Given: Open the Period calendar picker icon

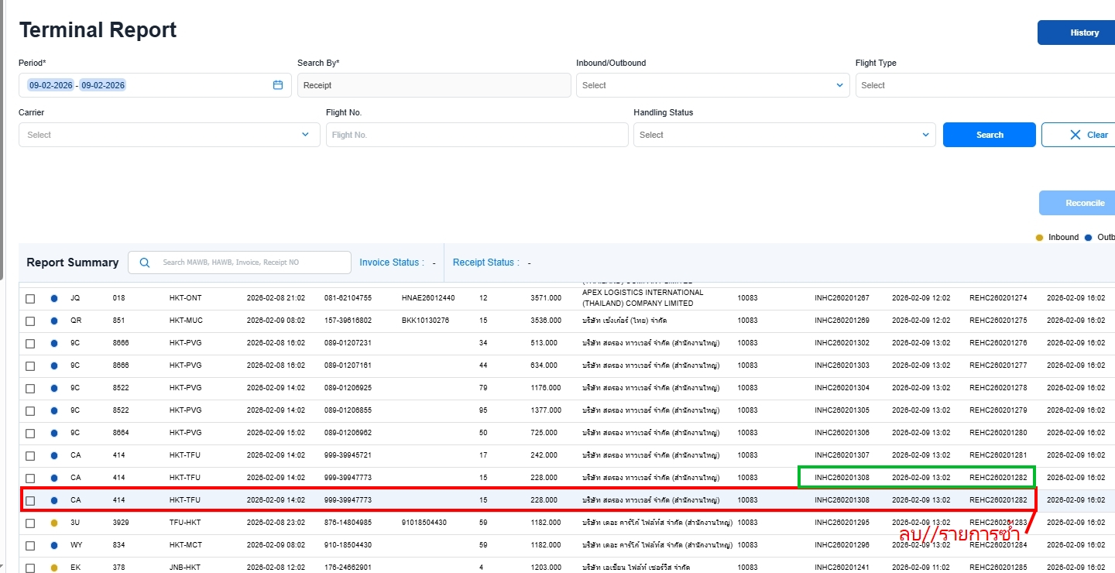Looking at the screenshot, I should click(x=278, y=85).
